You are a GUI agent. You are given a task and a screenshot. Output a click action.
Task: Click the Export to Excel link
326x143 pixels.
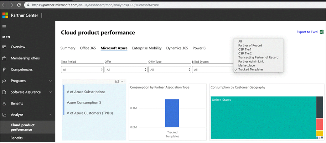pos(307,32)
